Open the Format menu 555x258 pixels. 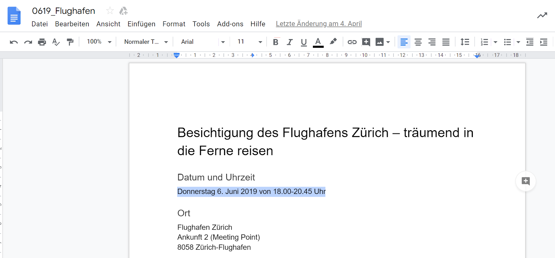point(174,24)
